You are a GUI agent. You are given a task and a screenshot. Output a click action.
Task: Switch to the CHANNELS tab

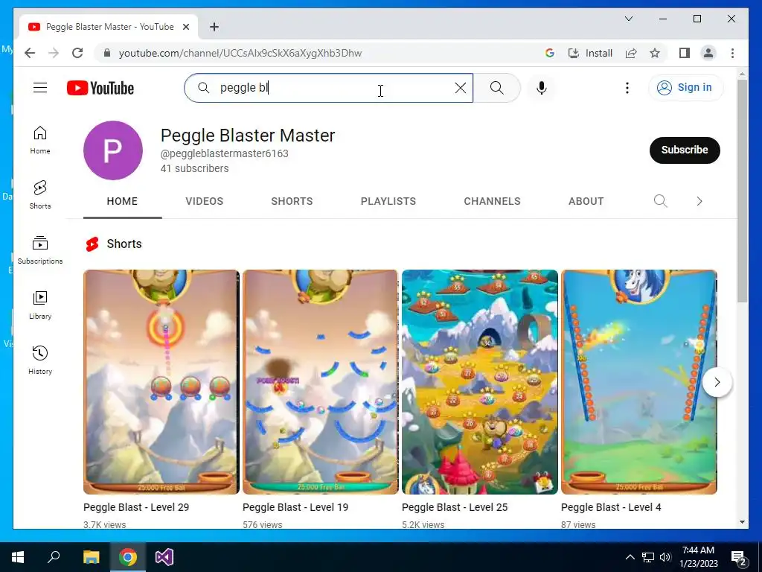492,201
